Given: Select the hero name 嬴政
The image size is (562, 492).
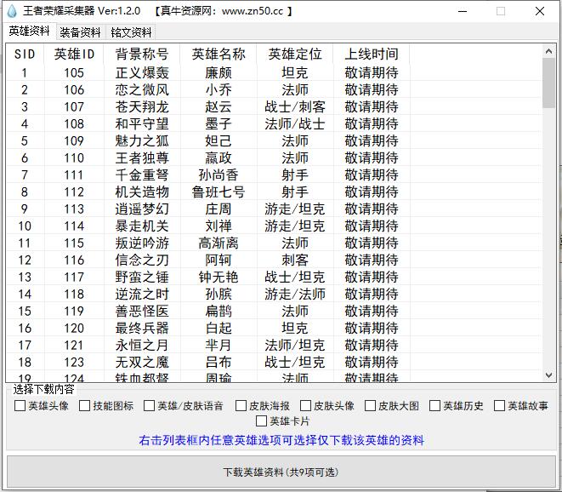Looking at the screenshot, I should [x=219, y=157].
